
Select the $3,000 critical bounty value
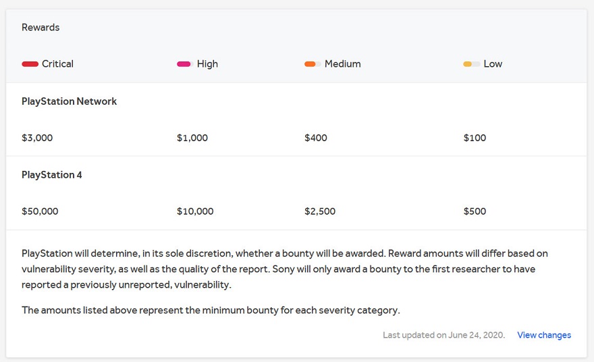pyautogui.click(x=37, y=138)
